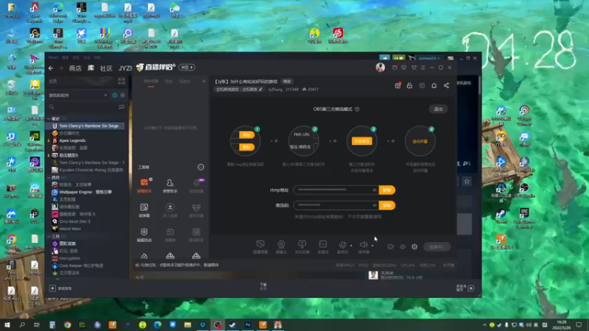Image resolution: width=589 pixels, height=331 pixels.
Task: Open the Community tab in Steam
Action: (x=106, y=68)
